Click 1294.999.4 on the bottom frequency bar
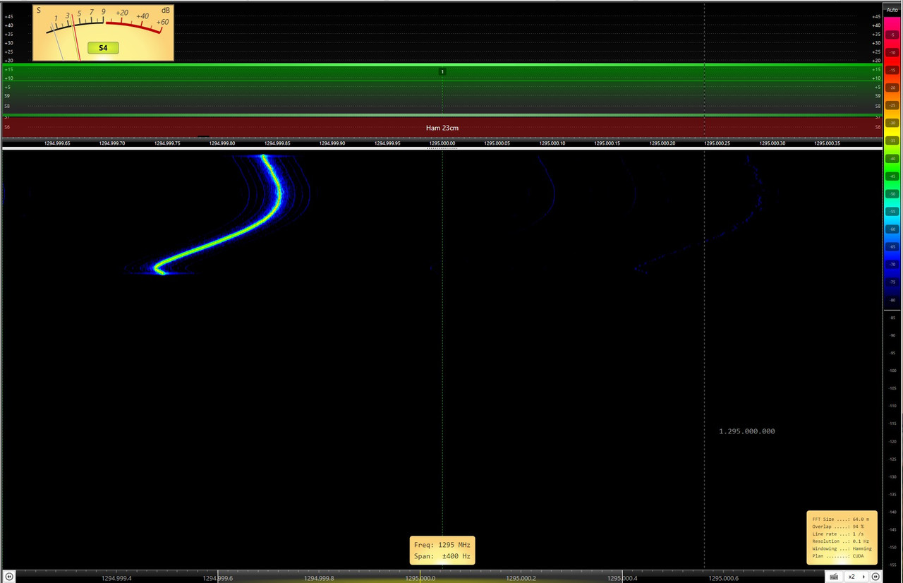Viewport: 903px width, 583px height. [x=116, y=578]
